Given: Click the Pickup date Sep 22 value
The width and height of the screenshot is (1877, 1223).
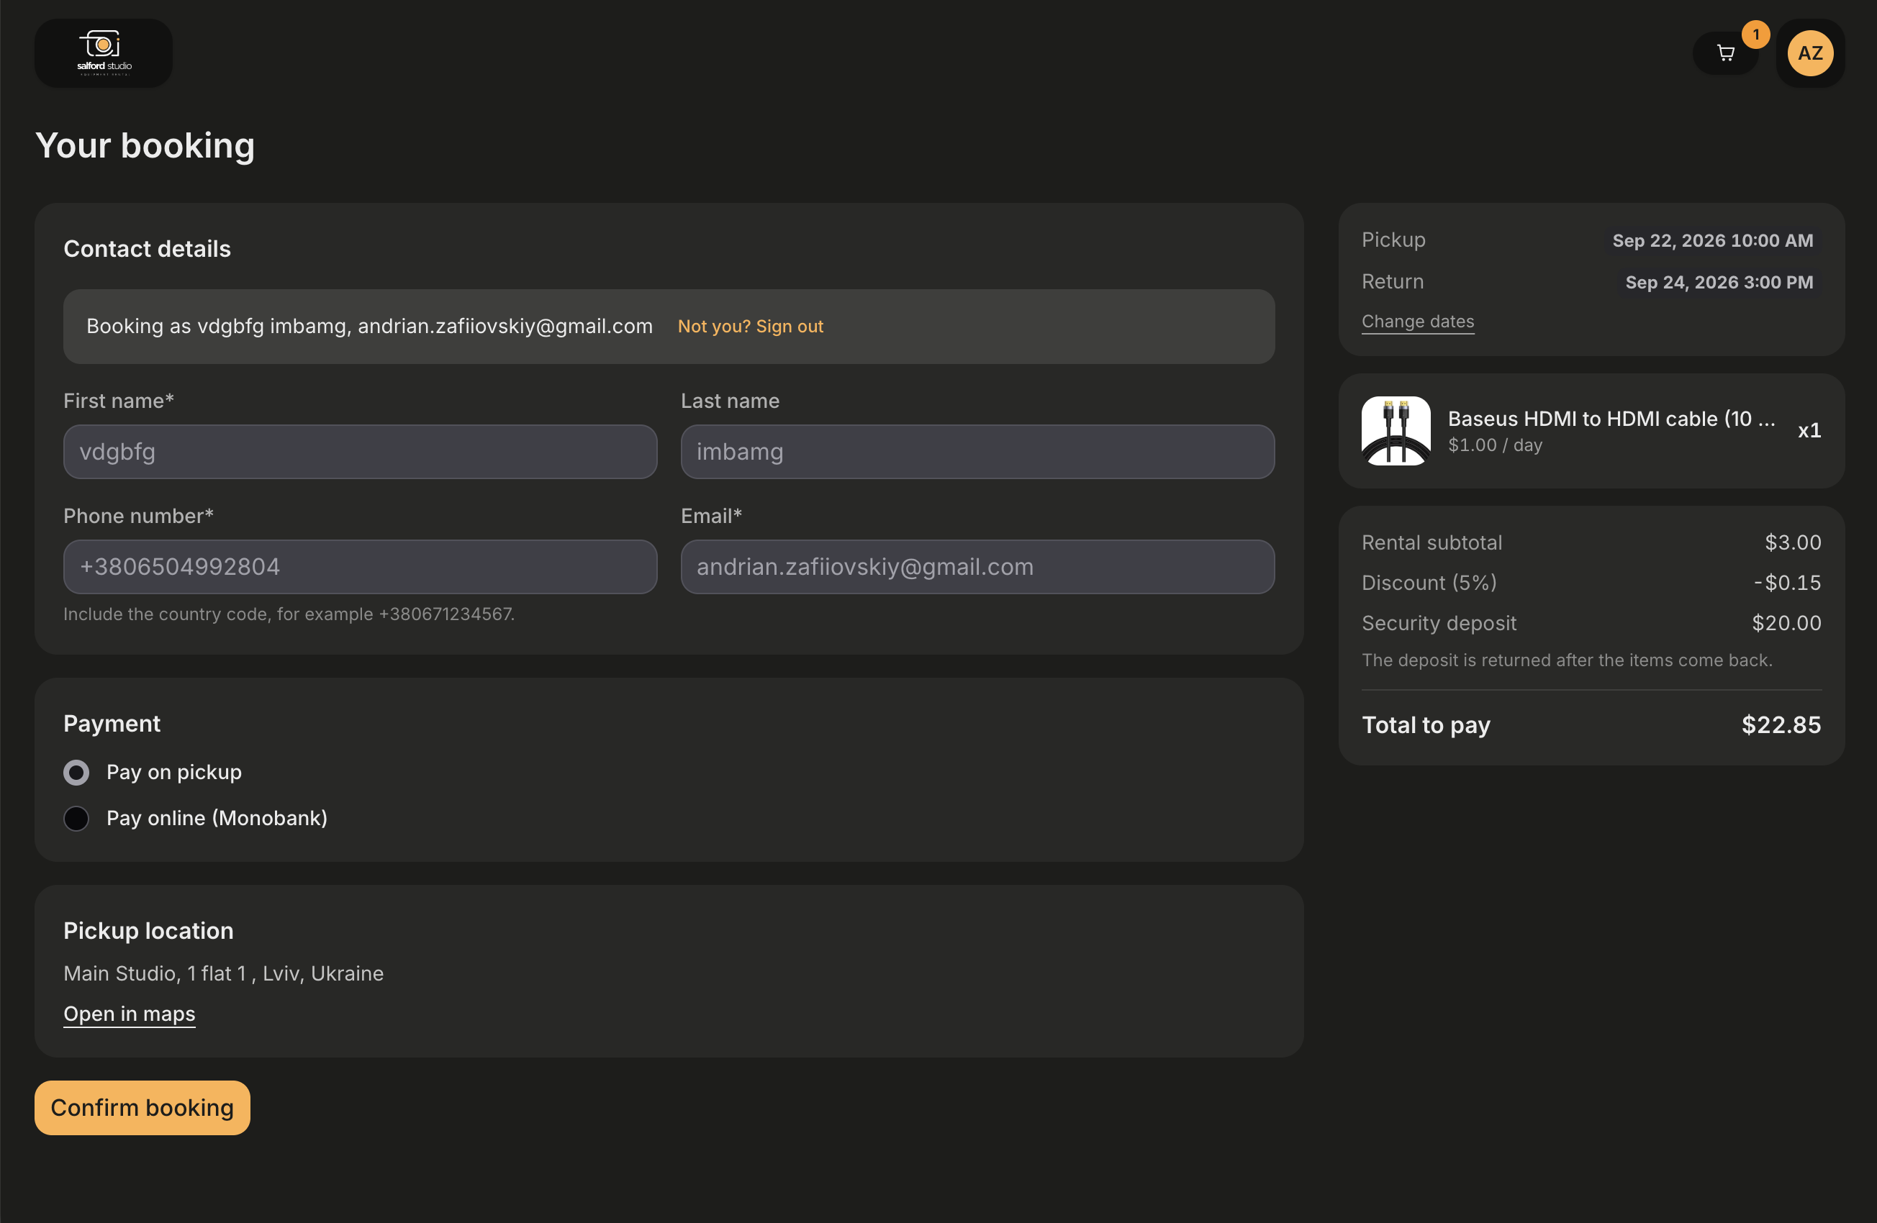Looking at the screenshot, I should tap(1712, 240).
